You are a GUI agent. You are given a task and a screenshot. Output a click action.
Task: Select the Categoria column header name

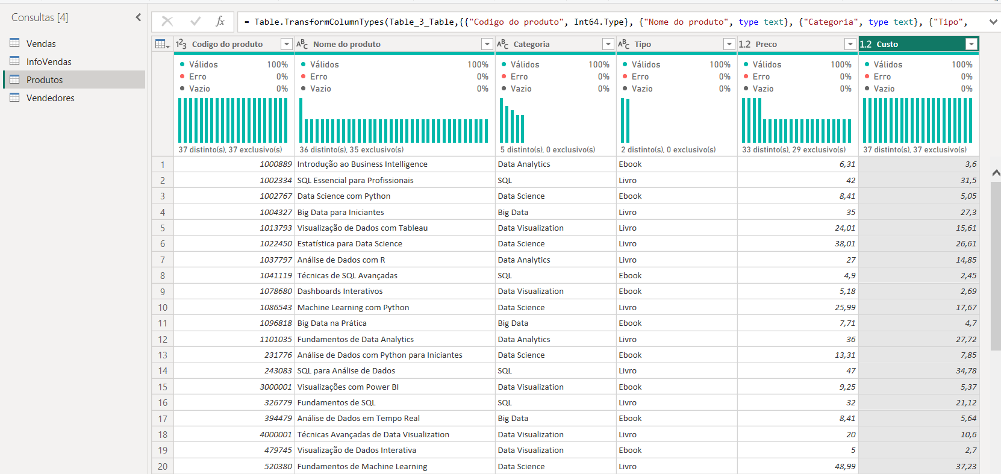pyautogui.click(x=532, y=44)
